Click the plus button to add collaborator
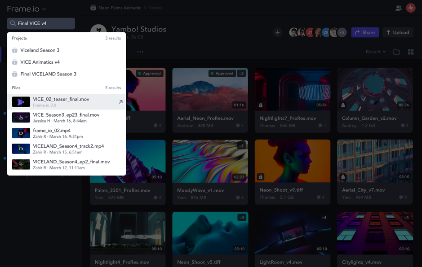Screen dimensions: 422x267 click(277, 32)
